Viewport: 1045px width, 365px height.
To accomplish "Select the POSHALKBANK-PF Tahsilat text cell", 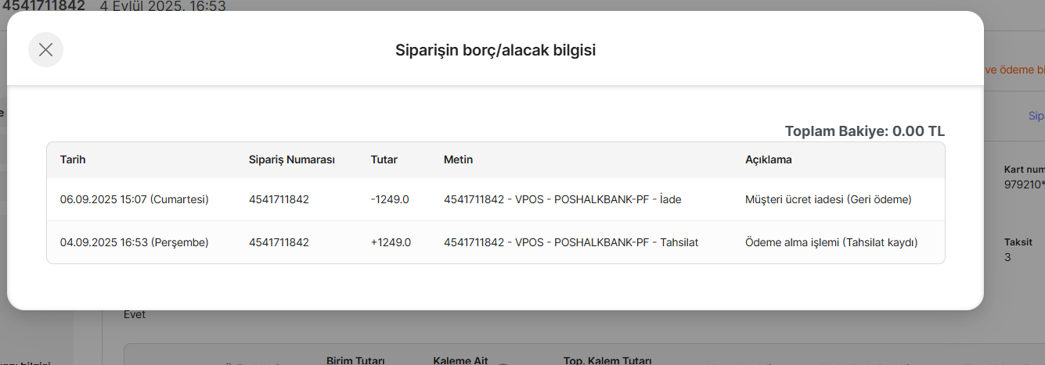I will [571, 242].
